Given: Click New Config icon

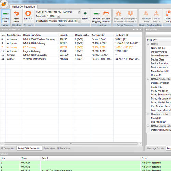Looking at the screenshot, I should (x=168, y=13).
